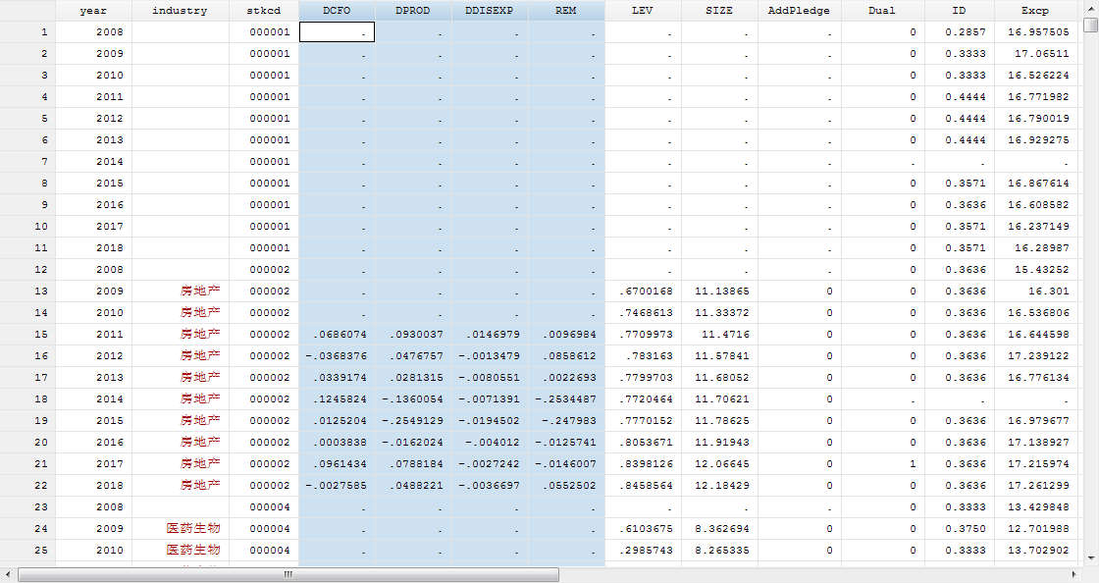
Task: Click the Excp column header
Action: pos(1035,11)
